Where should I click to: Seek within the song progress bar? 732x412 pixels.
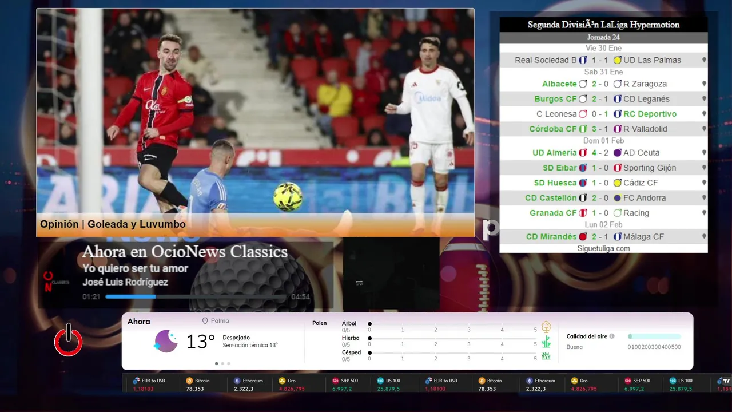point(195,296)
